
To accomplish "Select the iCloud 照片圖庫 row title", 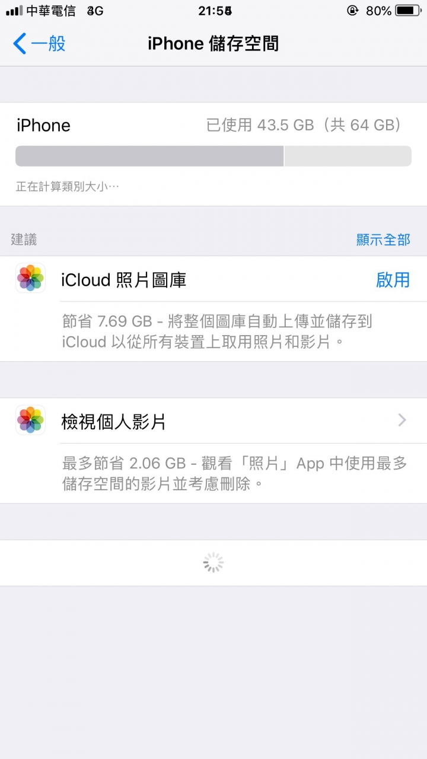I will pos(124,280).
